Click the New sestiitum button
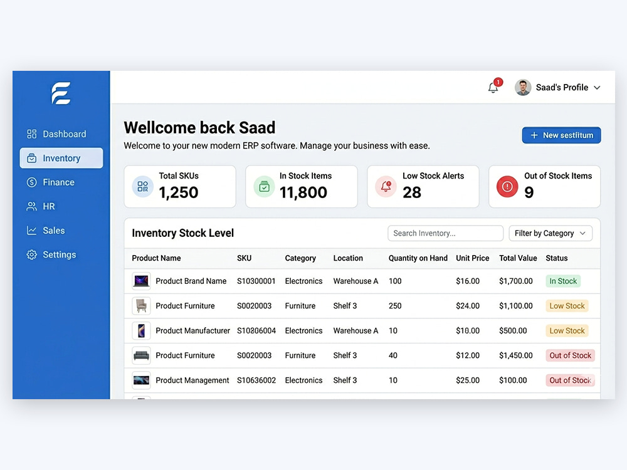The width and height of the screenshot is (627, 470). click(561, 135)
